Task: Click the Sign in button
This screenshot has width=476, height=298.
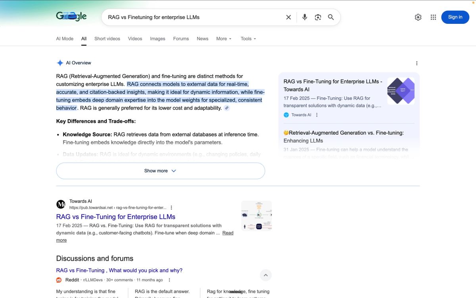Action: coord(455,17)
